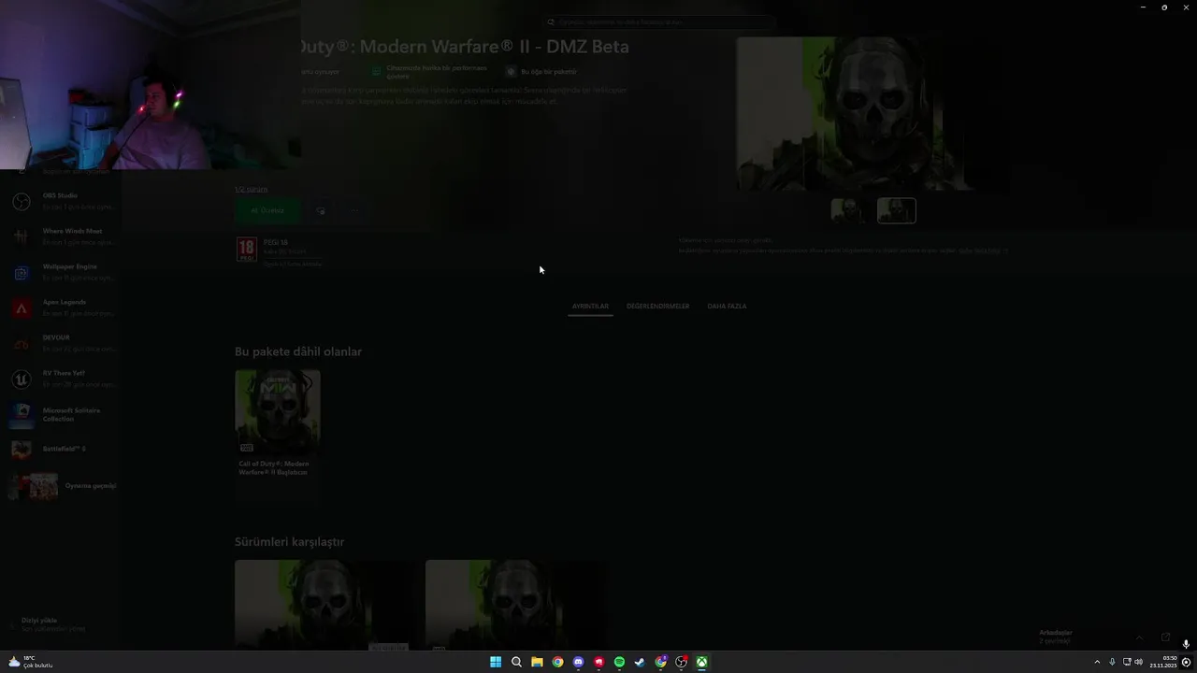The height and width of the screenshot is (673, 1197).
Task: Open RV There Yet? from sidebar
Action: [61, 379]
